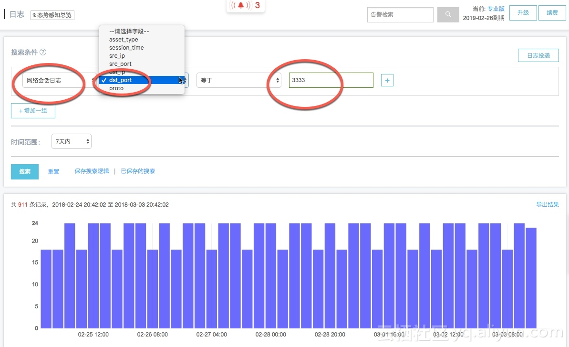
Task: Click the 保存搜索逻辑 link
Action: click(x=92, y=171)
